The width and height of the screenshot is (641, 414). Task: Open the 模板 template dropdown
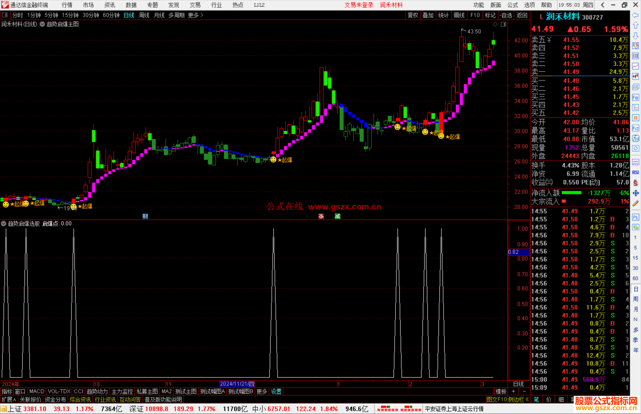pyautogui.click(x=501, y=392)
